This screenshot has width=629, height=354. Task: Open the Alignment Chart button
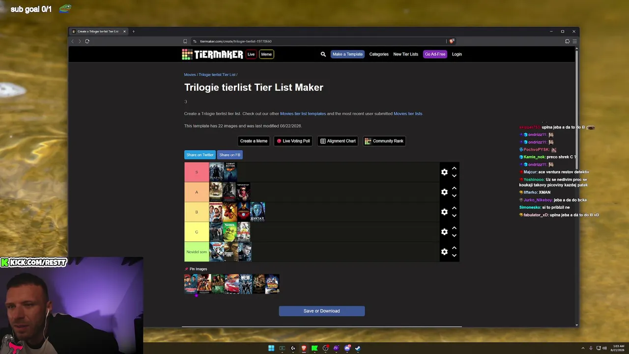[338, 141]
